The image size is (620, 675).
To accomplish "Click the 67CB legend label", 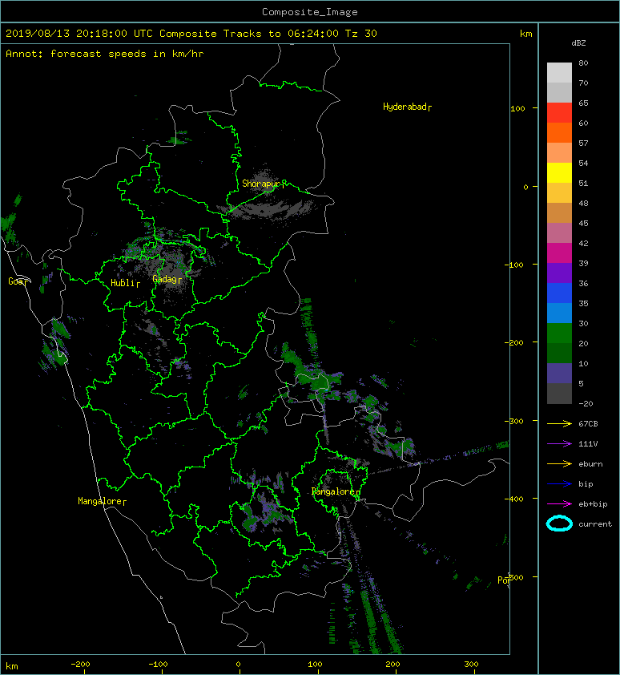I will [x=588, y=424].
